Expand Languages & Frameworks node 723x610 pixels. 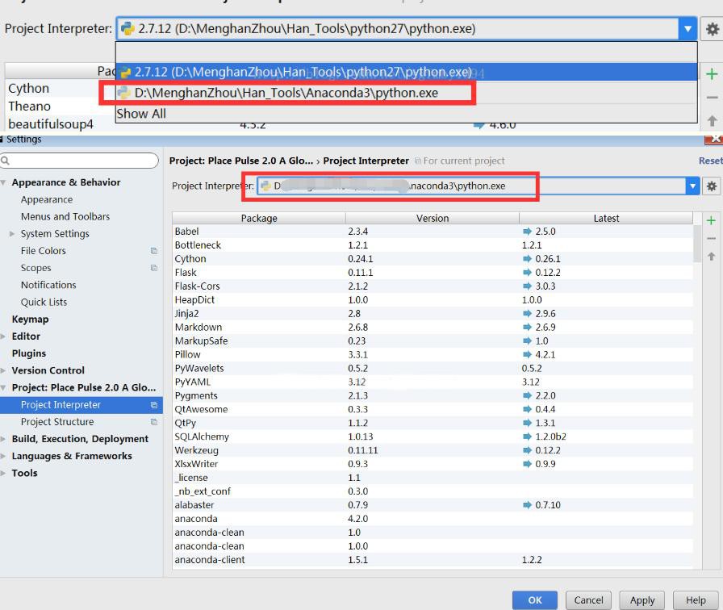3,456
